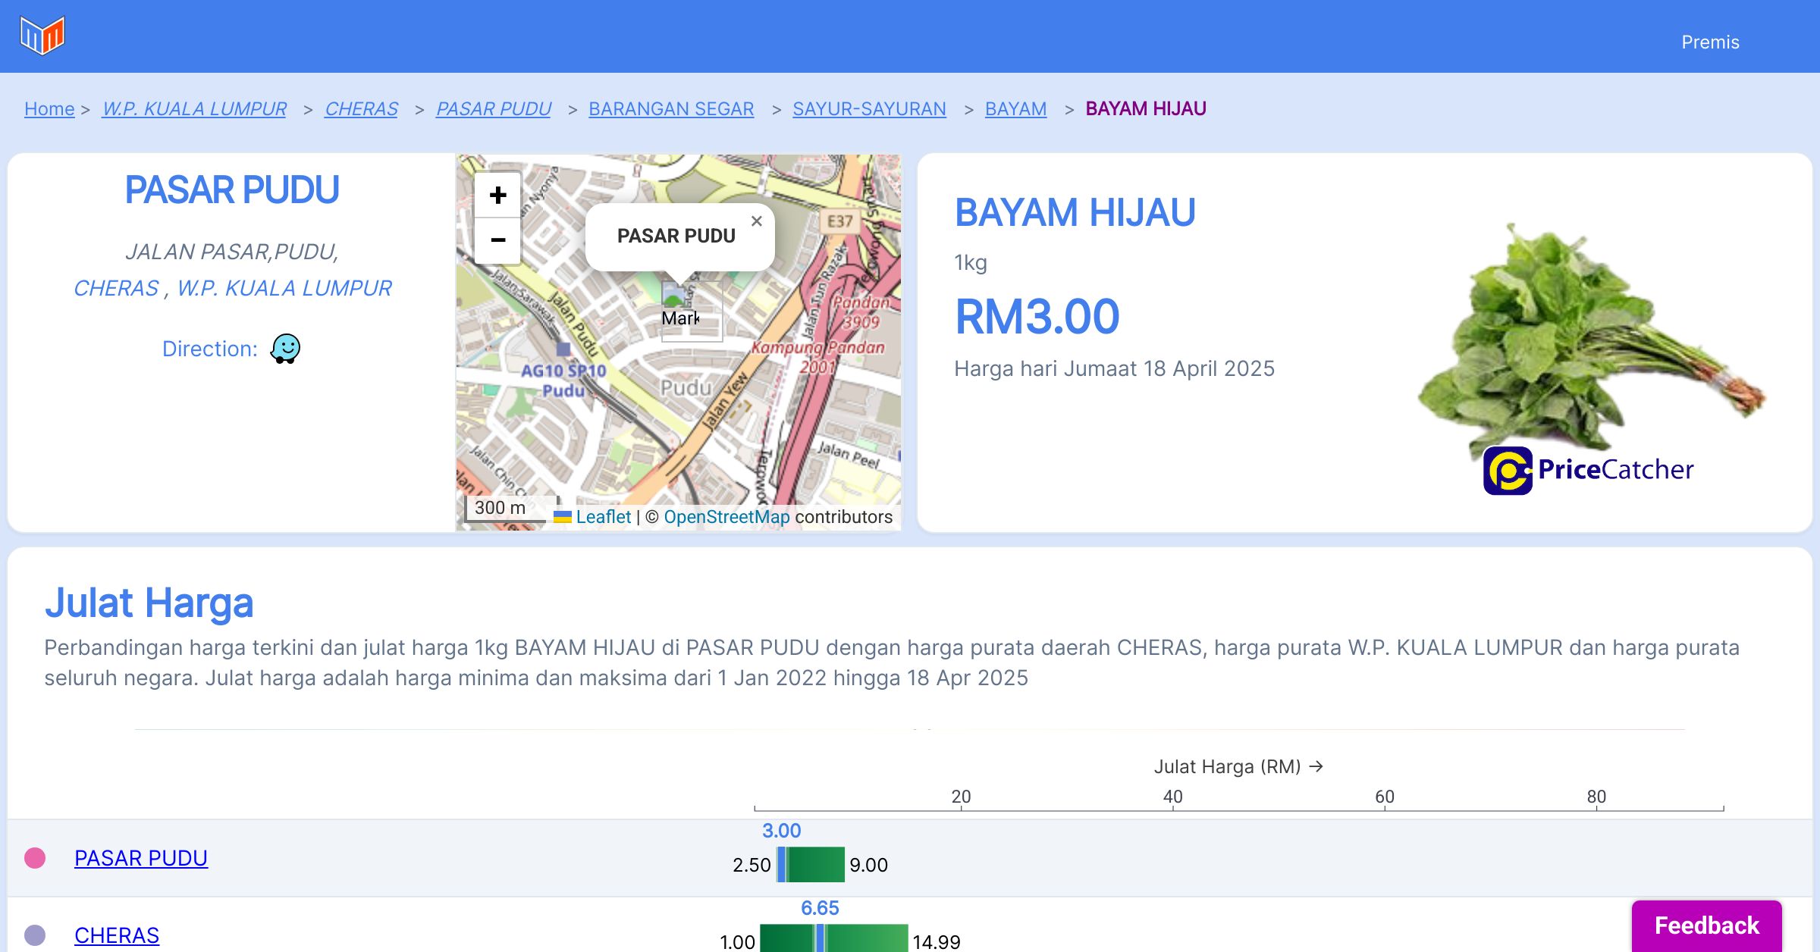This screenshot has width=1820, height=952.
Task: Open the Feedback button
Action: [x=1706, y=925]
